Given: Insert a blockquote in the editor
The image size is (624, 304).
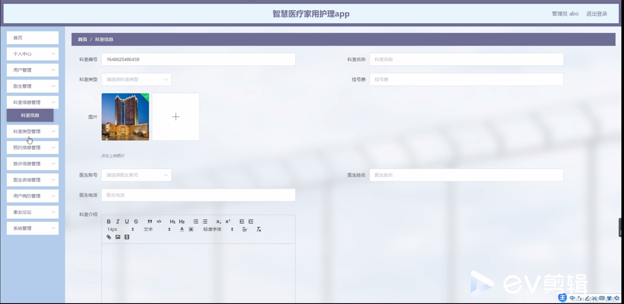Looking at the screenshot, I should pyautogui.click(x=150, y=221).
